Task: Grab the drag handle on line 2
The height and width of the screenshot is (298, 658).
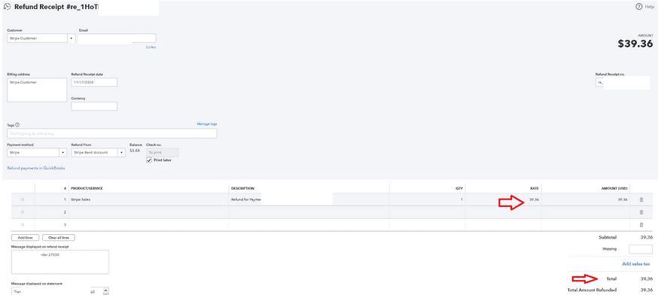Action: [x=23, y=212]
